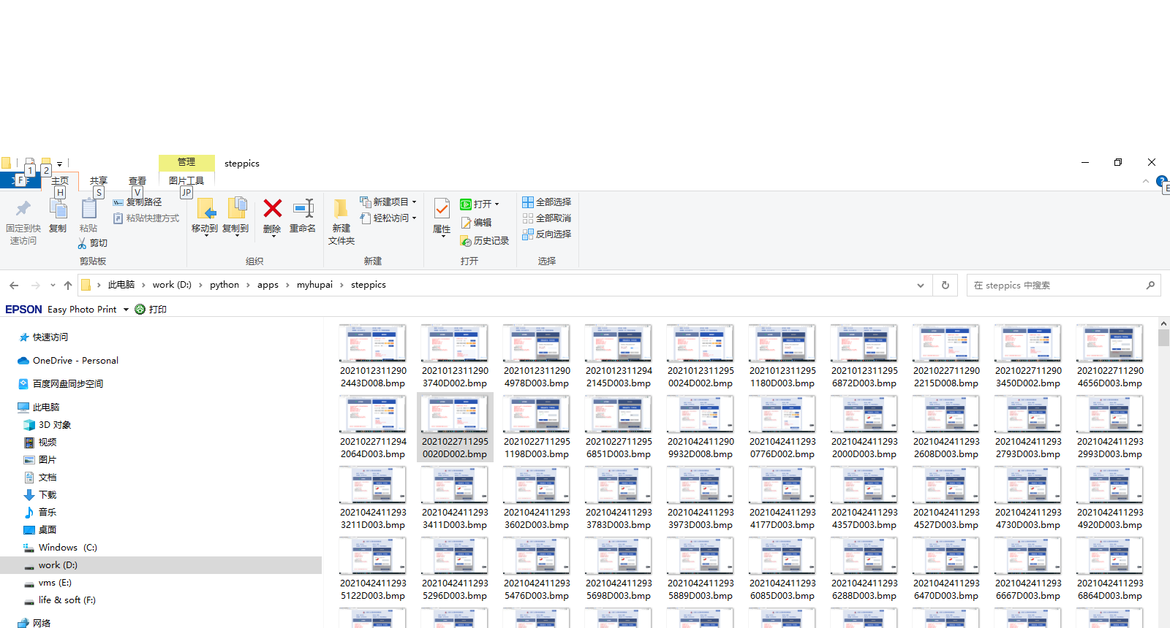1170x628 pixels.
Task: Select vms (E:) drive
Action: click(x=48, y=583)
